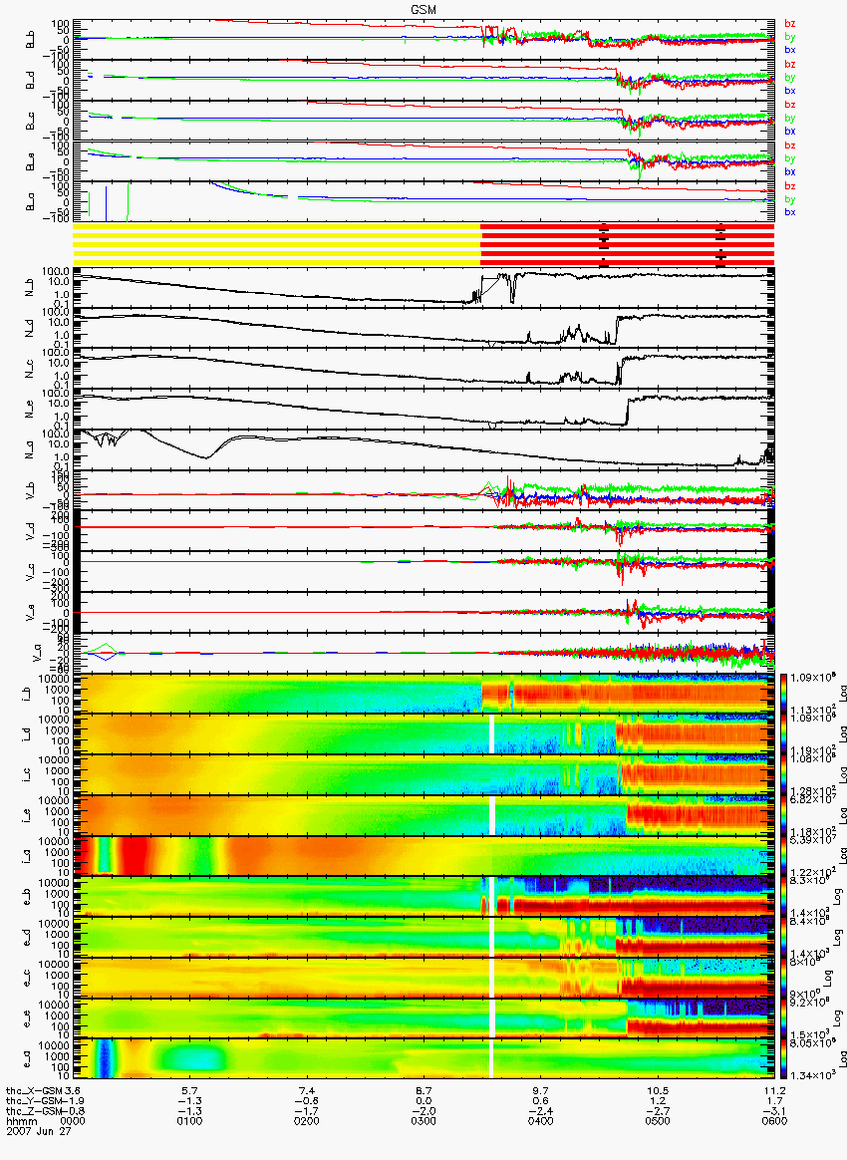Viewport: 847px width, 1160px height.
Task: Click the date label 2007 Jun 27
Action: 39,1131
